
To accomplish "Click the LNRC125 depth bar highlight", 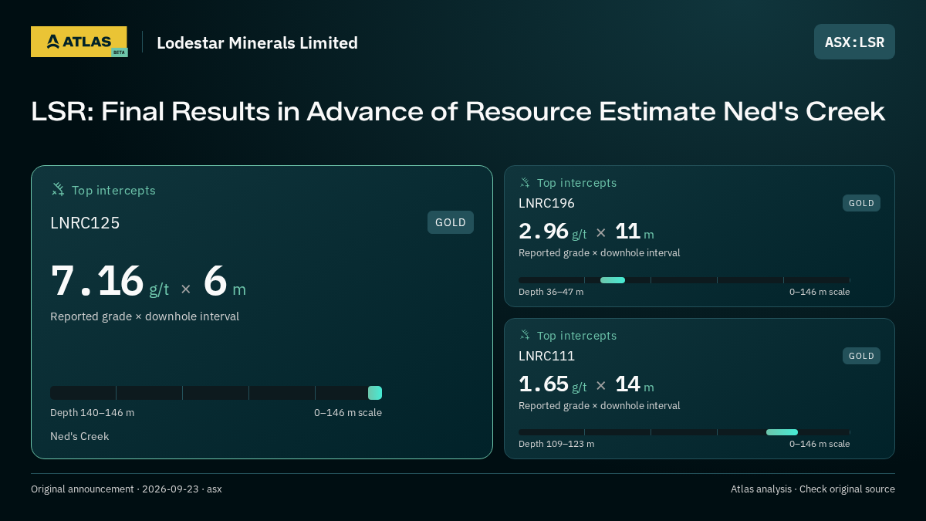I will 375,393.
